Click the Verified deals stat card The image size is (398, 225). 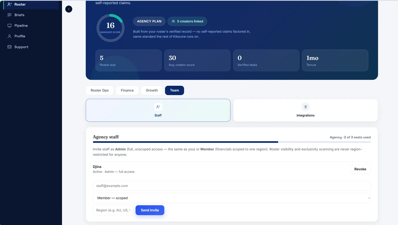(x=266, y=60)
